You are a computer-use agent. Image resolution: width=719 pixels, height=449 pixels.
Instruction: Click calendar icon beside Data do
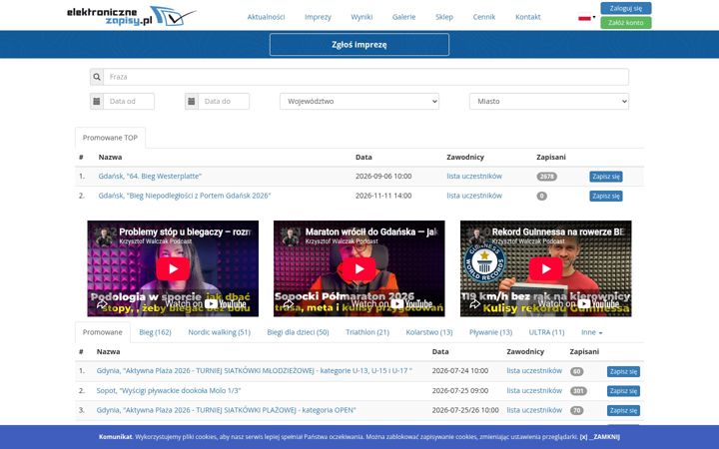[192, 101]
